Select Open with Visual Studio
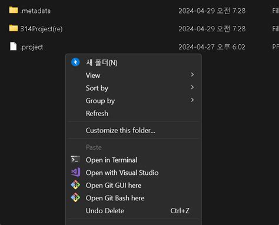This screenshot has width=279, height=225. point(134,173)
